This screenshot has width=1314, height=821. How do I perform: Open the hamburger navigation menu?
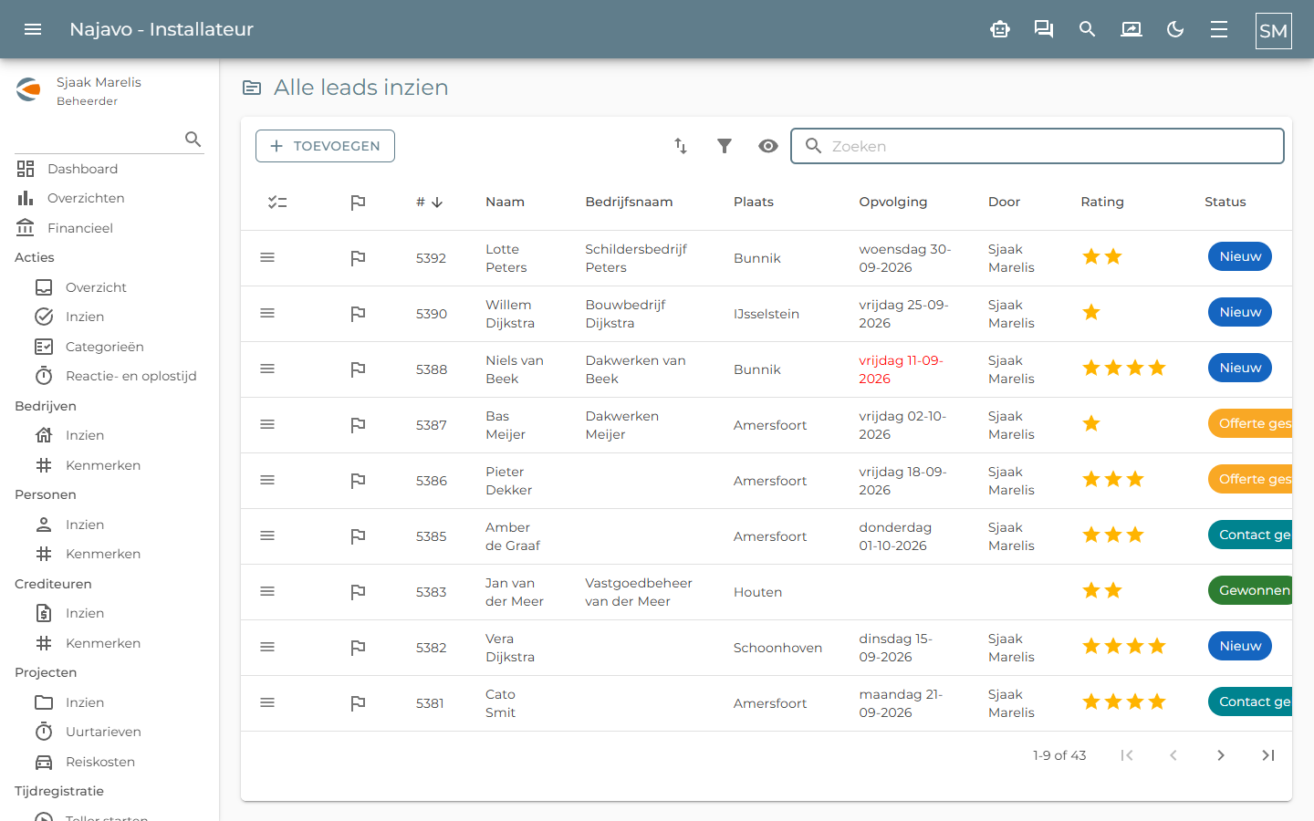click(33, 29)
